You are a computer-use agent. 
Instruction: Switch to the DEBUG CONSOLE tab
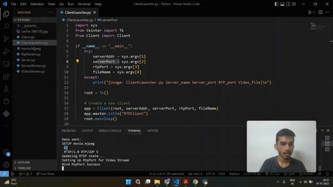point(110,131)
